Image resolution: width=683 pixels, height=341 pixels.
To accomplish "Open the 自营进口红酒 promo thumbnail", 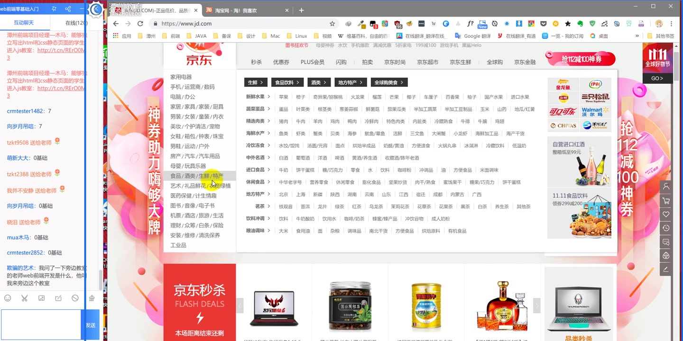I will tap(579, 162).
